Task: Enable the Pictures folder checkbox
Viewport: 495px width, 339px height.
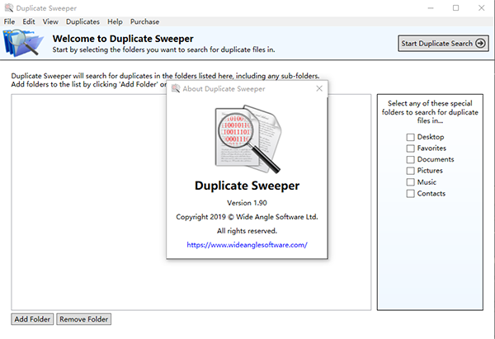Action: [410, 171]
